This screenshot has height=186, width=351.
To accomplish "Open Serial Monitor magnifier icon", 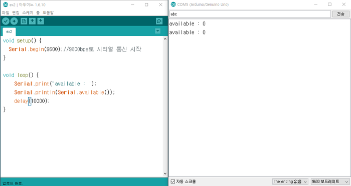I will pyautogui.click(x=159, y=21).
